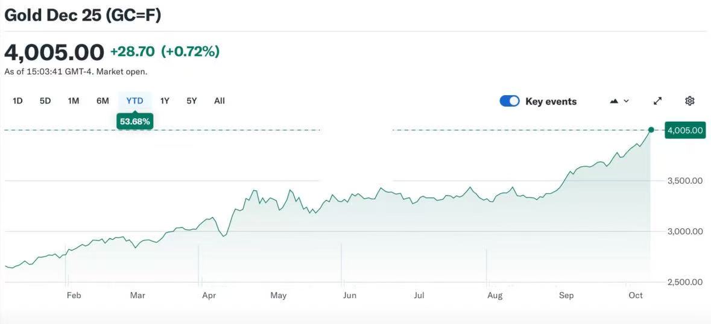The image size is (711, 324).
Task: Click the 4,005.00 price label on axis
Action: click(684, 130)
